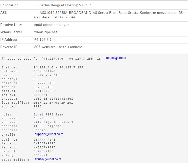Select the role value 'EUnet RIPE Team'
This screenshot has width=188, height=163.
(x=48, y=114)
